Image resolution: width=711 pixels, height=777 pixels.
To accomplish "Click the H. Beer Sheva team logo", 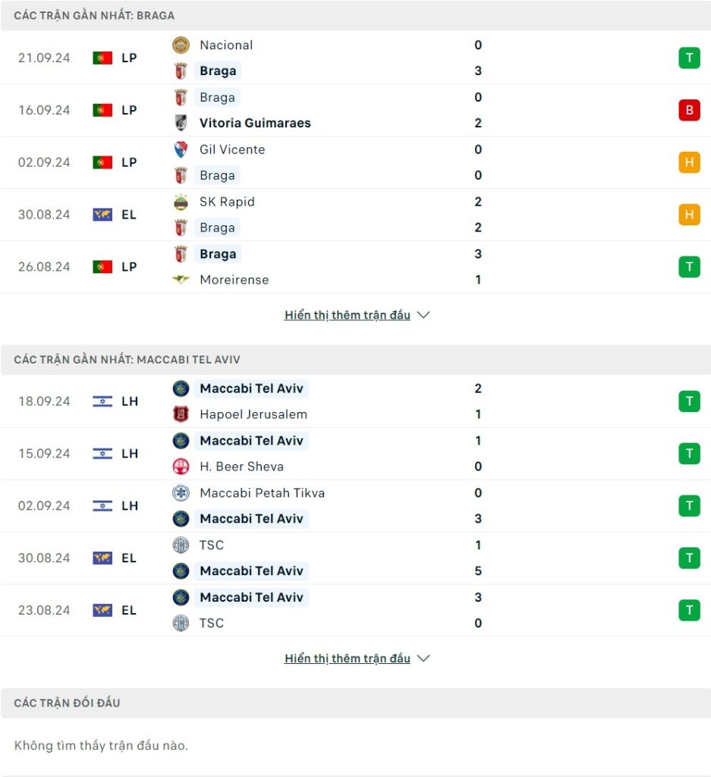I will (181, 467).
